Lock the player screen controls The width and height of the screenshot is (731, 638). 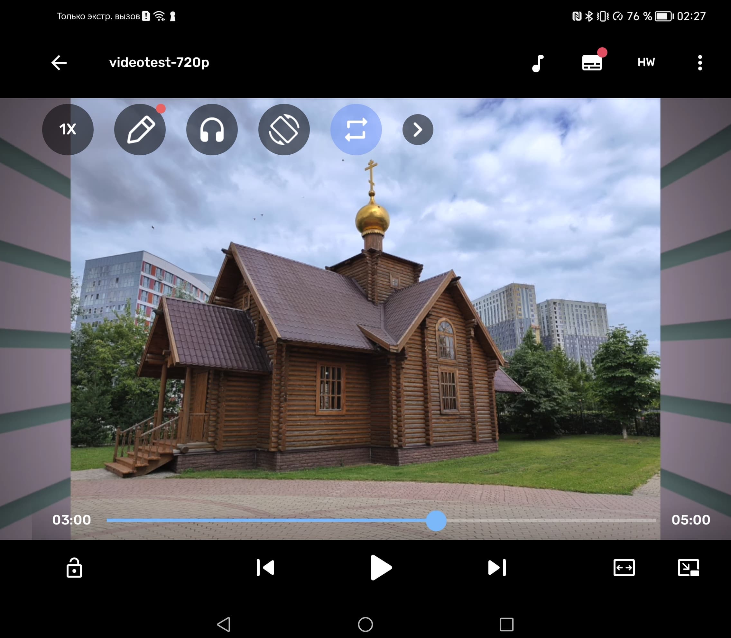pyautogui.click(x=74, y=568)
